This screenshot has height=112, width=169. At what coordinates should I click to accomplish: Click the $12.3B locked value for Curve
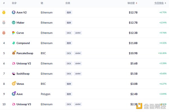pyautogui.click(x=133, y=33)
